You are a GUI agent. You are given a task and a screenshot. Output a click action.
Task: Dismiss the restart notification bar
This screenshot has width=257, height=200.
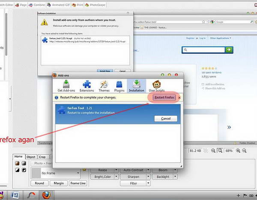[x=179, y=97]
